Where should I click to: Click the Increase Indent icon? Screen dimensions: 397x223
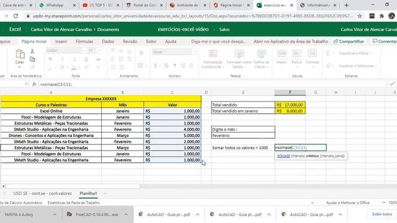(122, 68)
